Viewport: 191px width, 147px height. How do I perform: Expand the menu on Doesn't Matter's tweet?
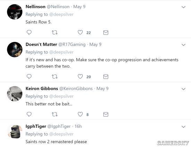click(183, 45)
